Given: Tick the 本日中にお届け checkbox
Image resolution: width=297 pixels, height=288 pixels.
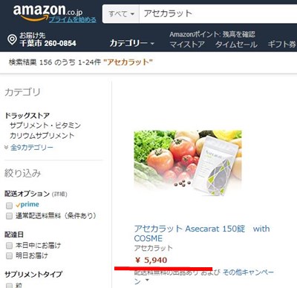Looking at the screenshot, I should tap(9, 246).
